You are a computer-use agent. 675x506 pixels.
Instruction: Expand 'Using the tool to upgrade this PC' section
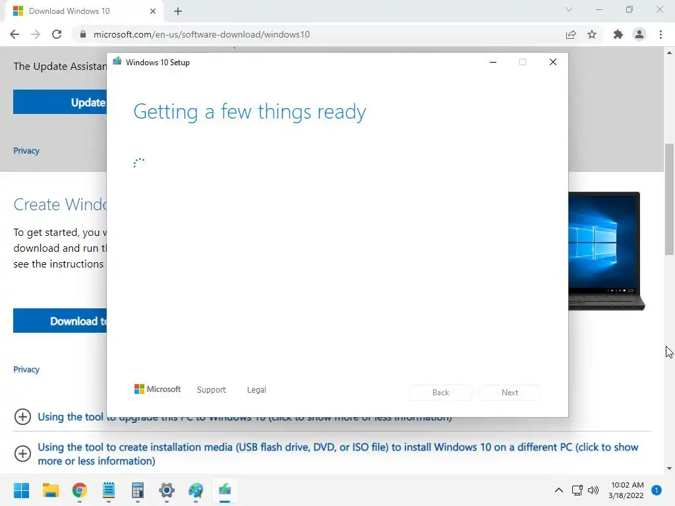click(x=22, y=416)
